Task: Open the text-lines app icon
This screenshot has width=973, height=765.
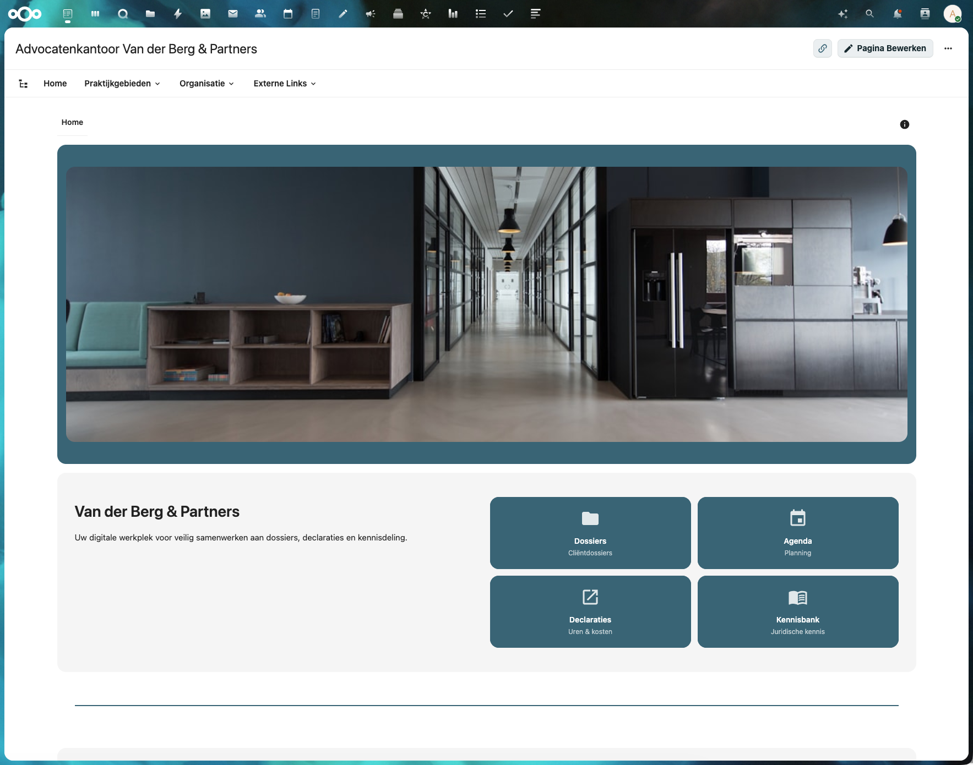Action: point(536,14)
